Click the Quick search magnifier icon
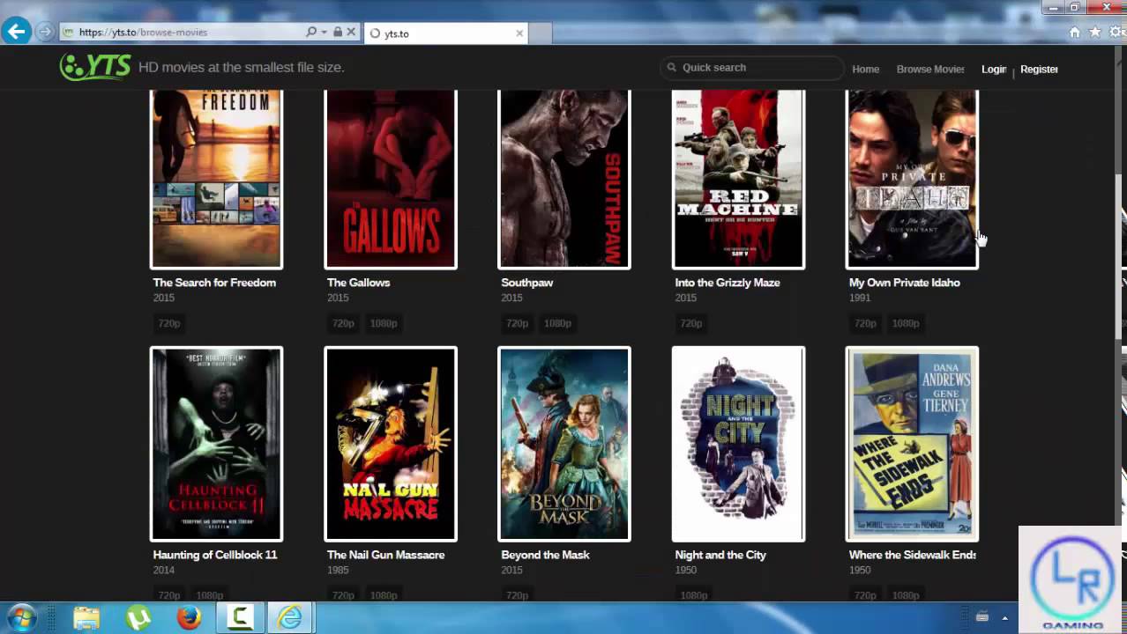The height and width of the screenshot is (634, 1127). 672,68
